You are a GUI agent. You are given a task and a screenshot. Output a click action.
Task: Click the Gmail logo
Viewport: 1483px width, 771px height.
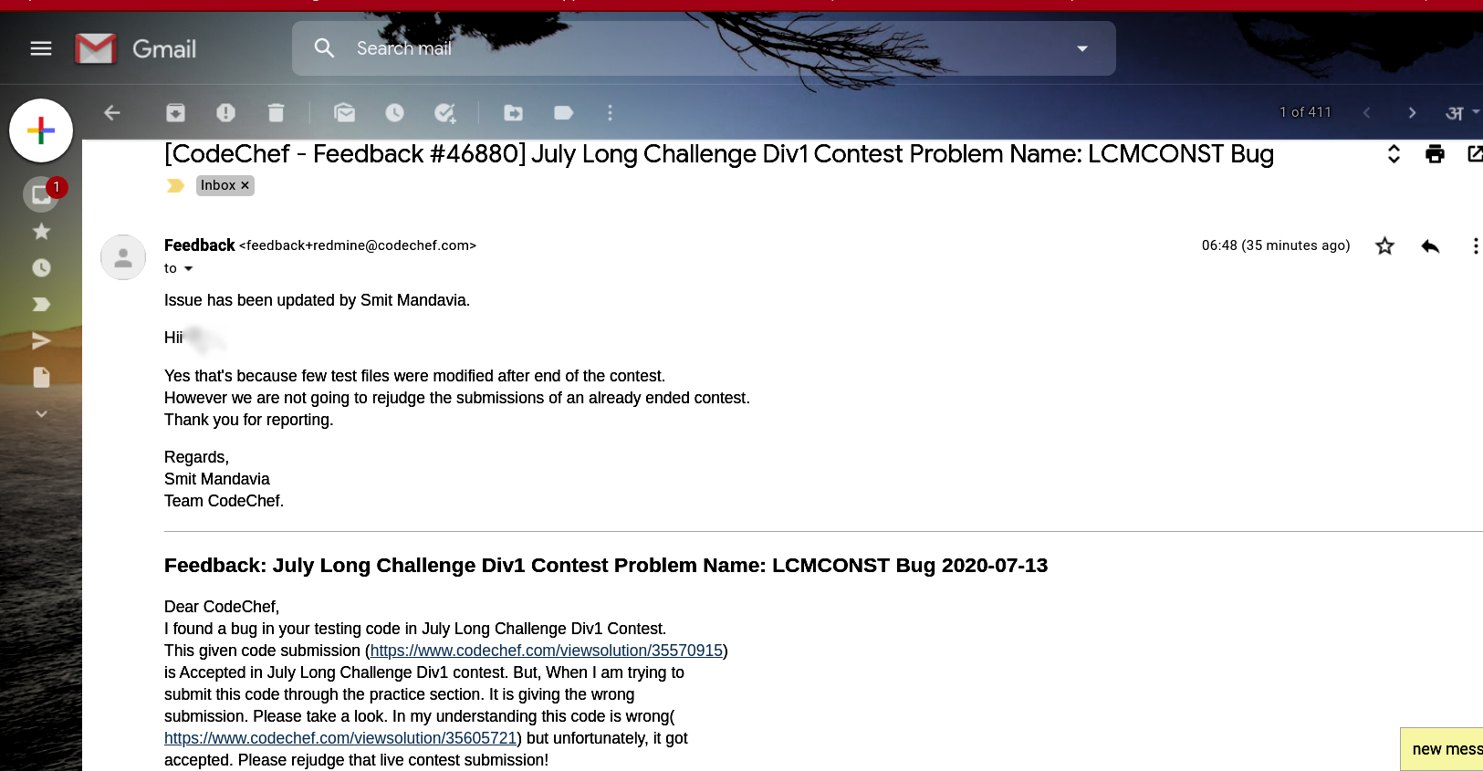[x=136, y=48]
